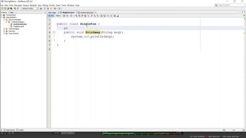The image size is (246, 138).
Task: Collapse the DesingPattern project node
Action: pos(2,17)
